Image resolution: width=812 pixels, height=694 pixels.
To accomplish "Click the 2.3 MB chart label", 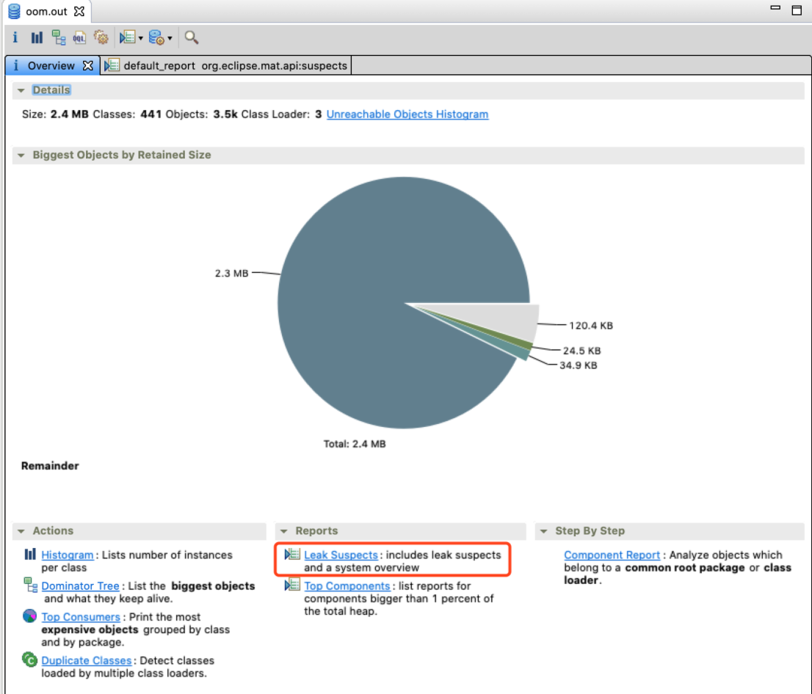I will [x=231, y=273].
